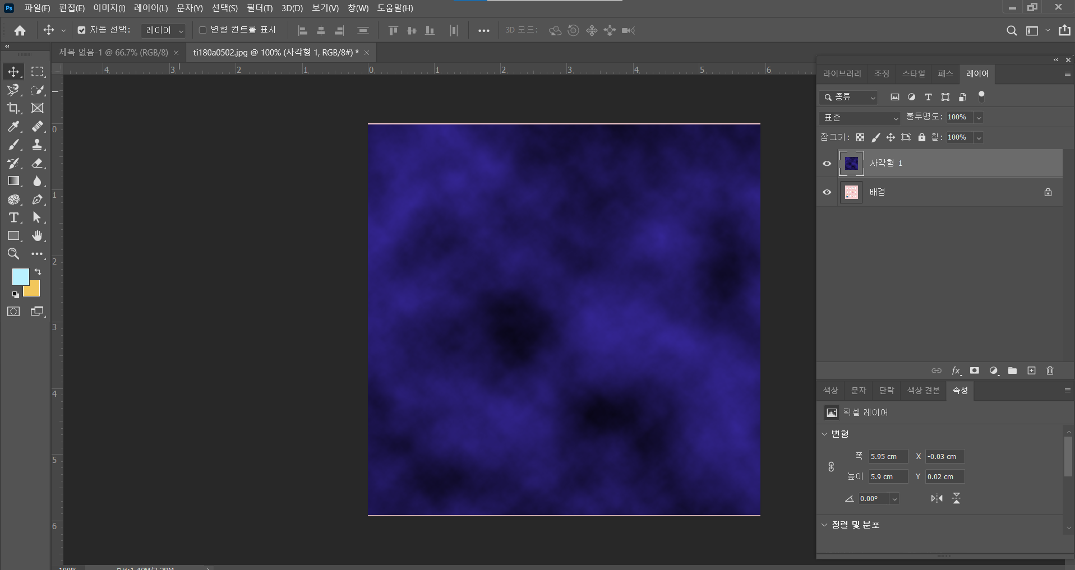Viewport: 1075px width, 570px height.
Task: Select the Crop tool
Action: [x=13, y=108]
